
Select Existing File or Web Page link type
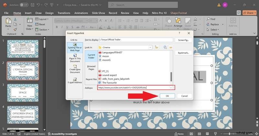click(75, 47)
